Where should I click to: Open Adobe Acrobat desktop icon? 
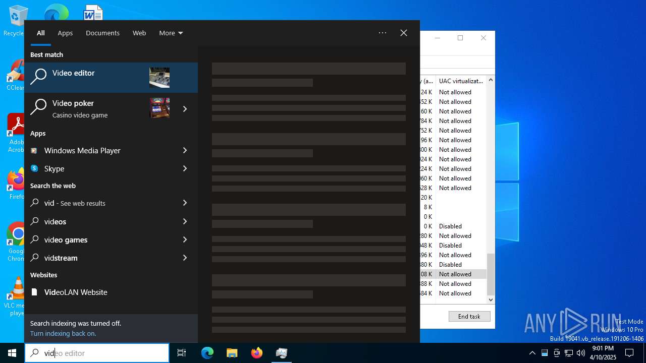(16, 133)
